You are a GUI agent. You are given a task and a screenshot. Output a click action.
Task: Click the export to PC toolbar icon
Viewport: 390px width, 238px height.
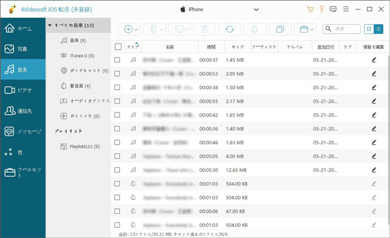pyautogui.click(x=179, y=29)
